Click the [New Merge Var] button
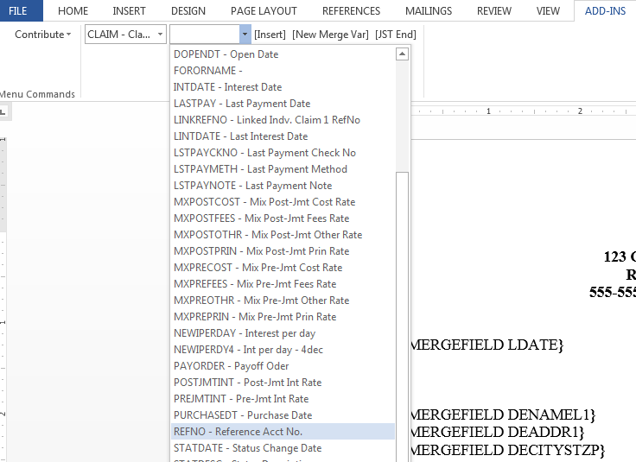Viewport: 636px width, 462px height. (x=329, y=35)
